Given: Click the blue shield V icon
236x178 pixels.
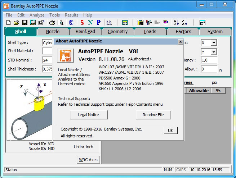Looking at the screenshot, I should [x=71, y=23].
